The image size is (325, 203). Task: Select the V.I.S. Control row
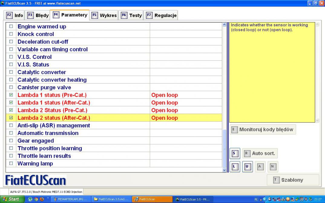[114, 57]
